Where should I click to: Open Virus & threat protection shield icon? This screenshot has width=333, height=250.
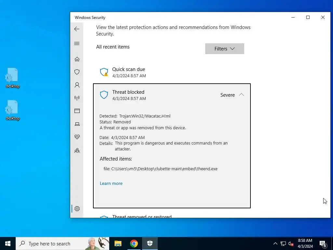(x=77, y=72)
